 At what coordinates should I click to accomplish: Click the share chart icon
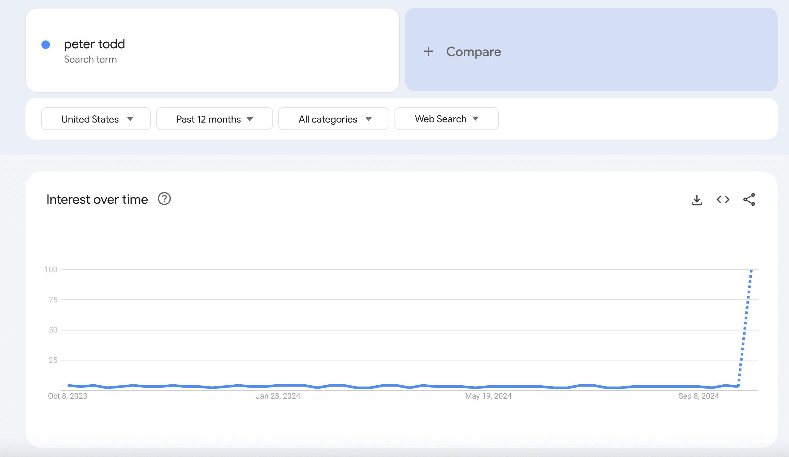click(749, 199)
